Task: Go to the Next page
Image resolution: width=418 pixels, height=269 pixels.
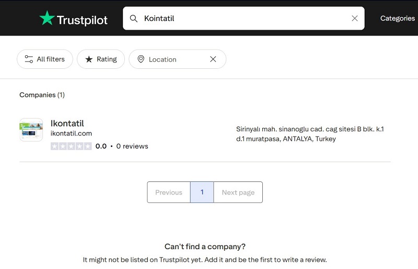Action: coord(238,192)
